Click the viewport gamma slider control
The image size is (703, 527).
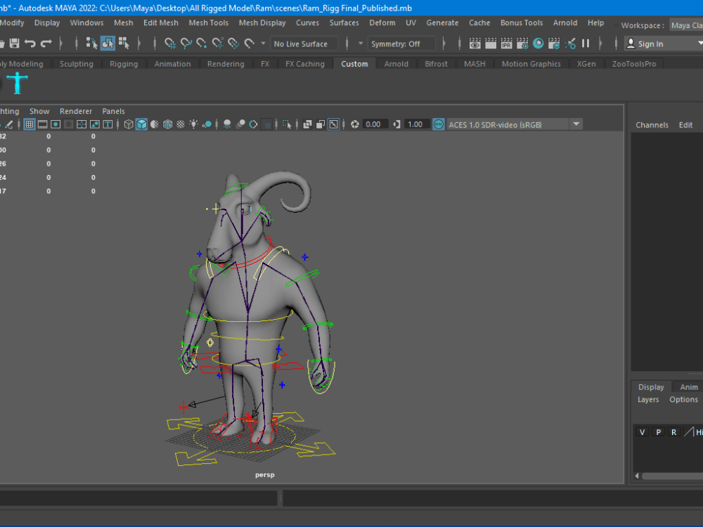coord(397,124)
